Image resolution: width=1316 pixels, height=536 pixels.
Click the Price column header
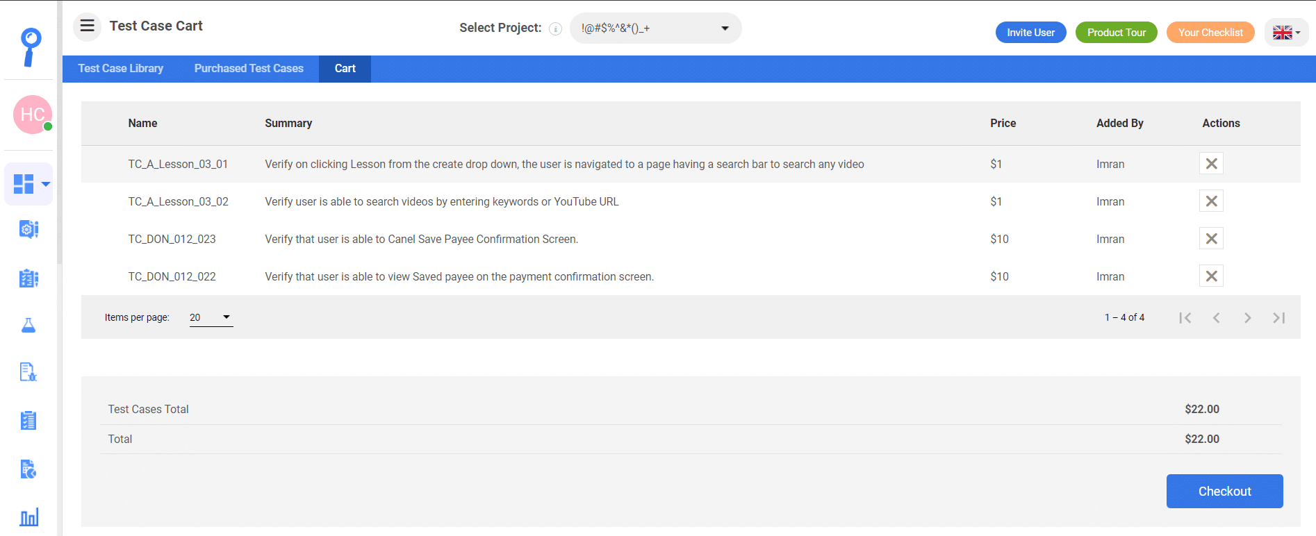(1003, 124)
